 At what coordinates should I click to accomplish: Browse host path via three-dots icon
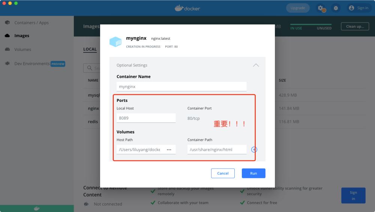pyautogui.click(x=169, y=149)
